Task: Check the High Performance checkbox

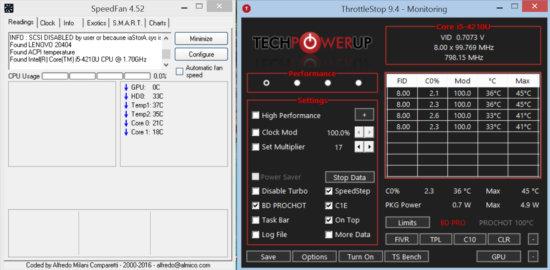Action: (x=255, y=115)
